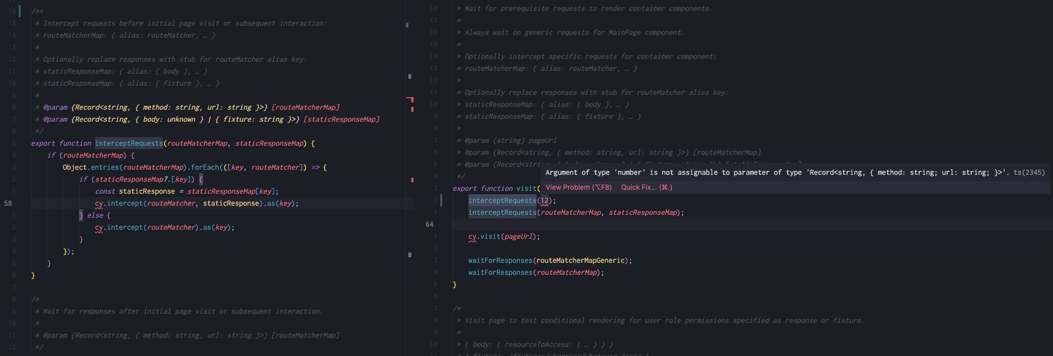Image resolution: width=1053 pixels, height=356 pixels.
Task: Click the 12 argument with red squiggle
Action: (545, 201)
